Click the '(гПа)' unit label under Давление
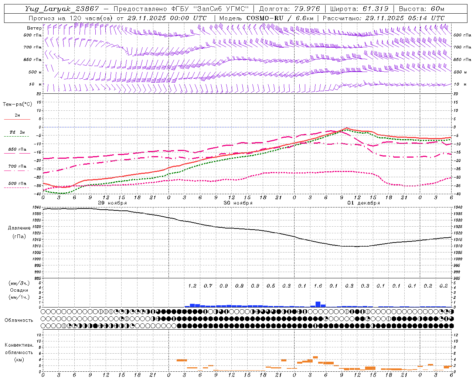This screenshot has height=378, width=473. (x=19, y=236)
